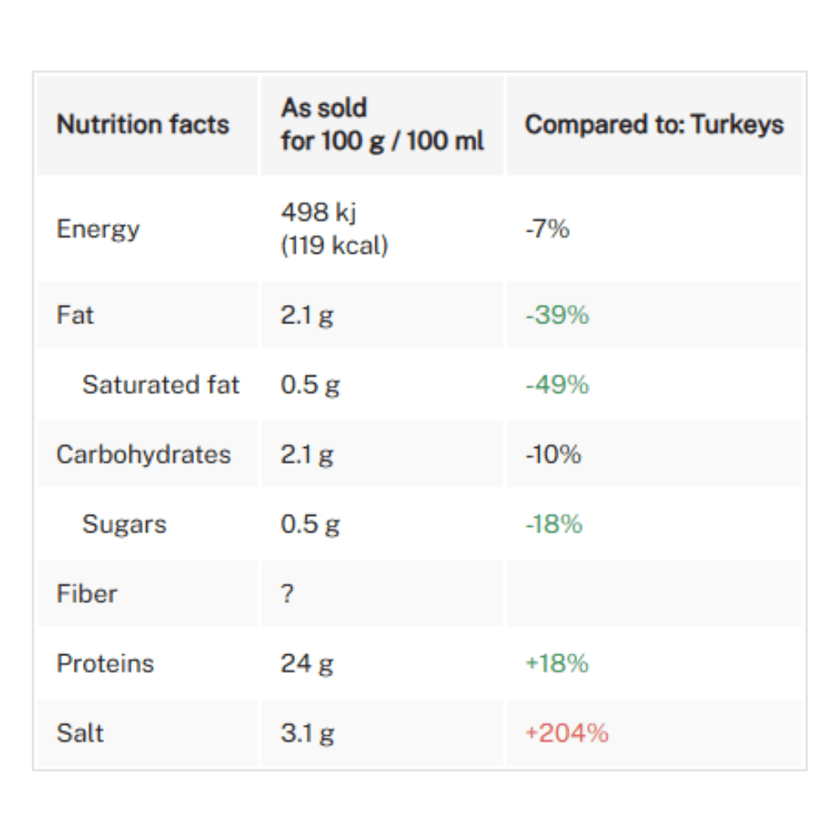Screen dimensions: 840x840
Task: Click the Sugars row label
Action: click(x=124, y=524)
